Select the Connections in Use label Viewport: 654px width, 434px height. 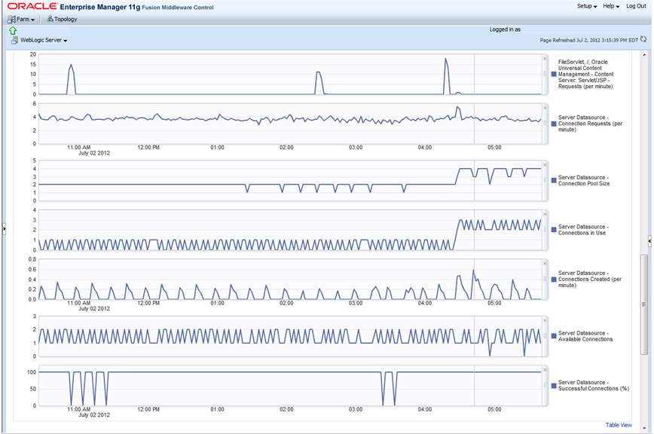pos(583,230)
